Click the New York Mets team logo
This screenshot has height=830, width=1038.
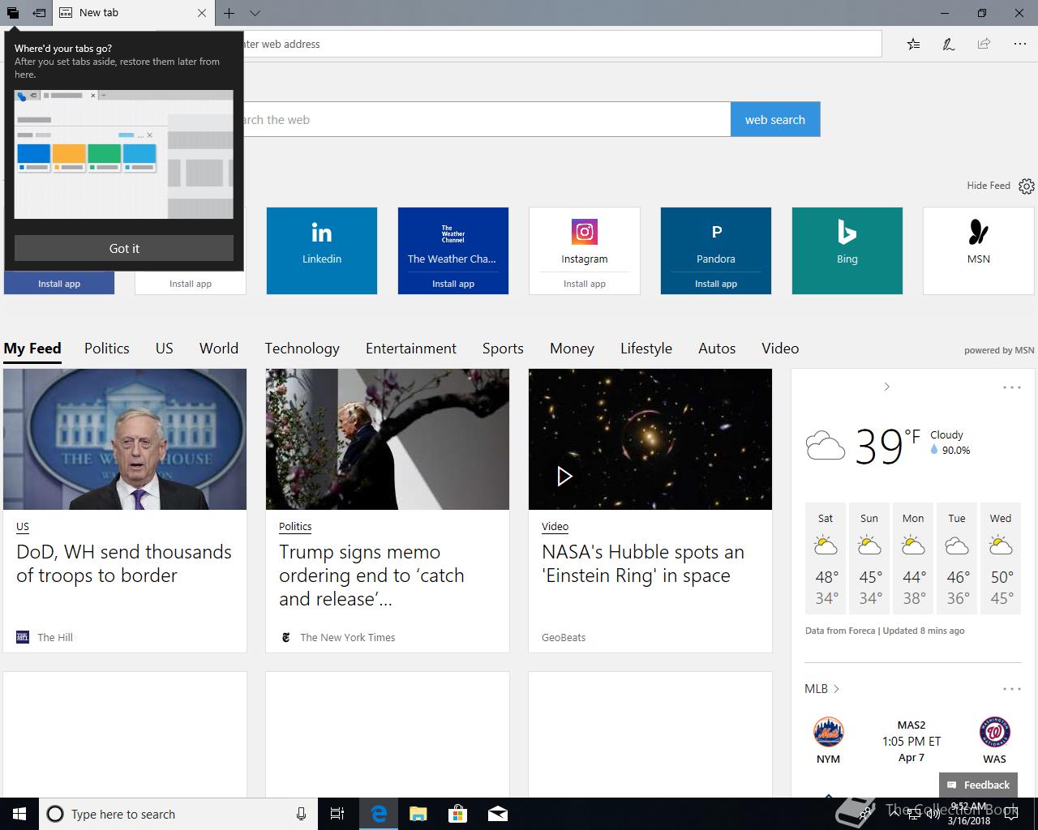(828, 733)
